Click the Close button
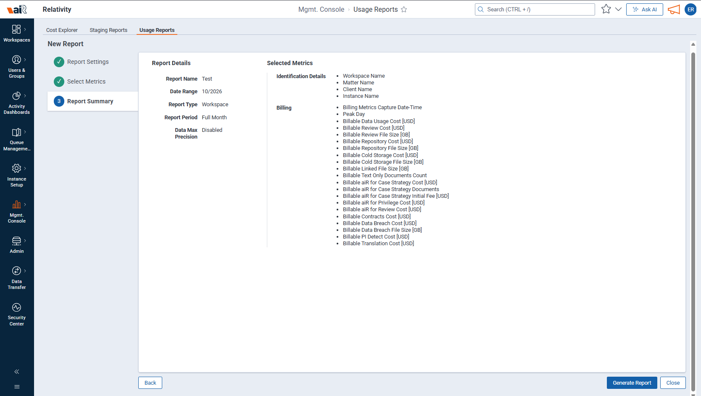The height and width of the screenshot is (396, 701). click(673, 383)
